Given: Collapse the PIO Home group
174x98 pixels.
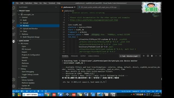Looking at the screenshot, I should coord(19,44).
